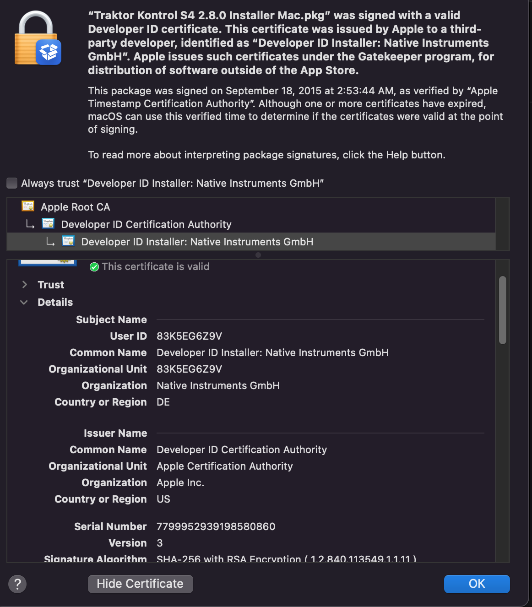Collapse the Details section
Viewport: 532px width, 607px height.
(24, 302)
